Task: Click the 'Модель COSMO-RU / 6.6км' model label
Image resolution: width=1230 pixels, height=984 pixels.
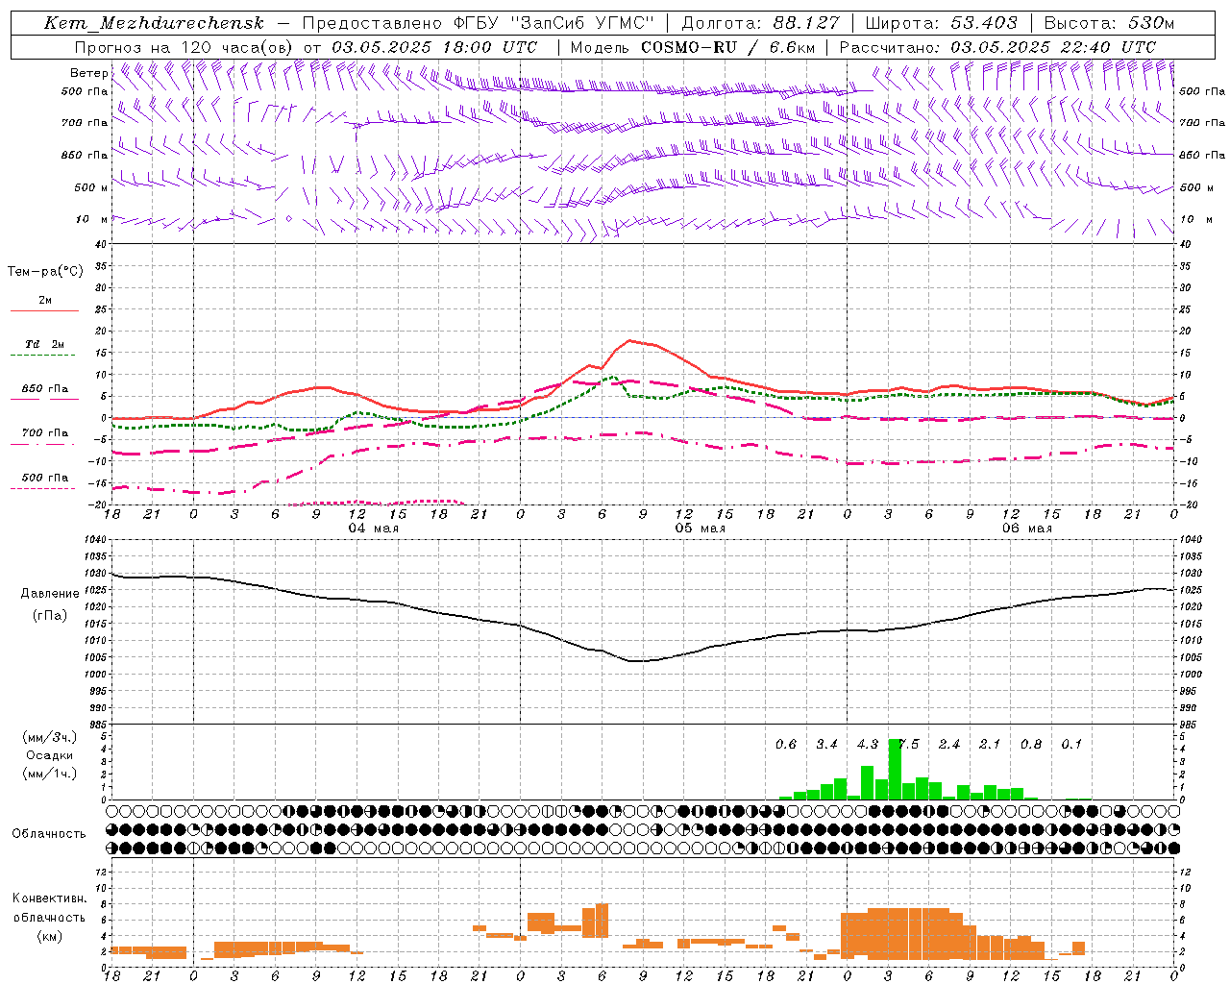Action: click(693, 47)
